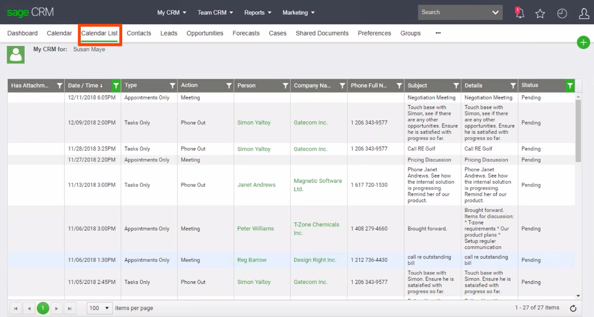
Task: Click the favorites star icon
Action: pos(540,14)
